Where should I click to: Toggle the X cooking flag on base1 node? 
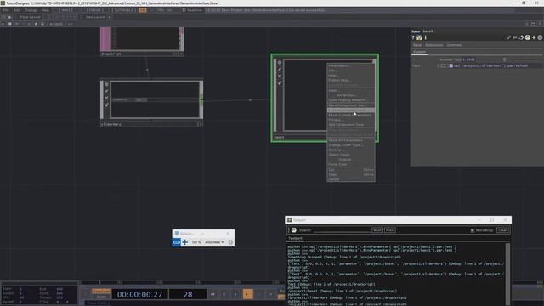pos(280,76)
